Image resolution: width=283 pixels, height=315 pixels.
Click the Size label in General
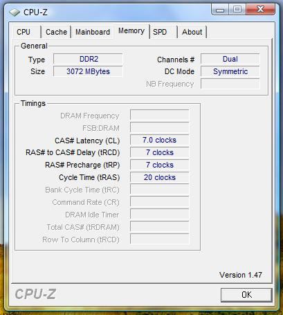(37, 71)
